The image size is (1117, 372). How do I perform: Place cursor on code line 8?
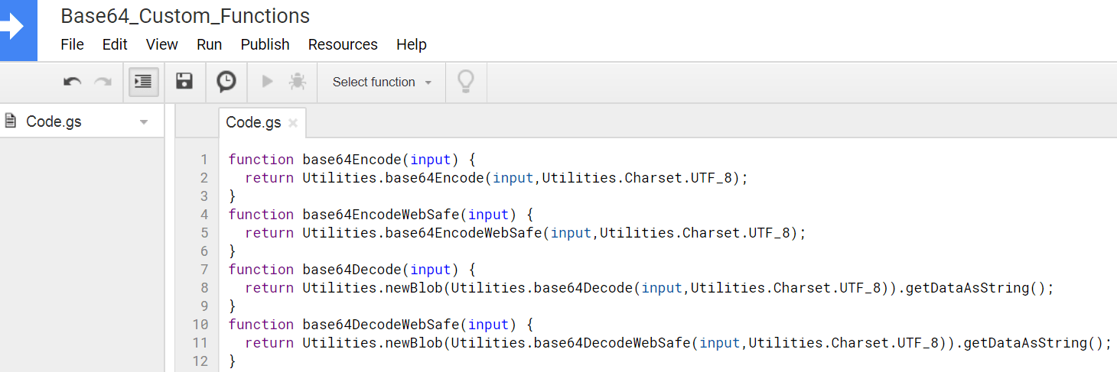(612, 288)
